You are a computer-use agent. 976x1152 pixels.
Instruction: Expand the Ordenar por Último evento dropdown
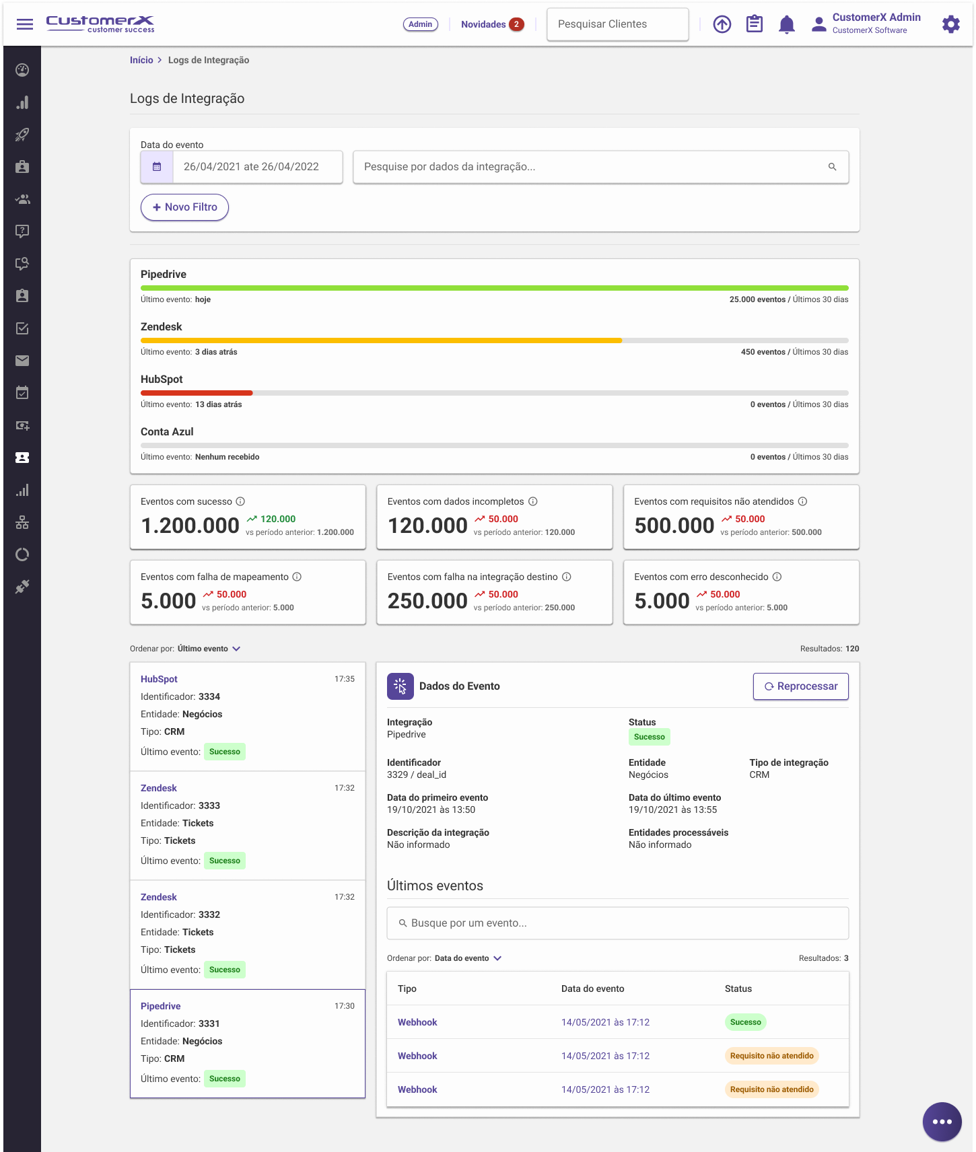tap(209, 649)
